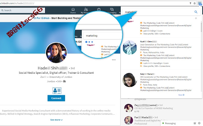
Task: Click the LinkedIn Search field
Action: (23, 10)
